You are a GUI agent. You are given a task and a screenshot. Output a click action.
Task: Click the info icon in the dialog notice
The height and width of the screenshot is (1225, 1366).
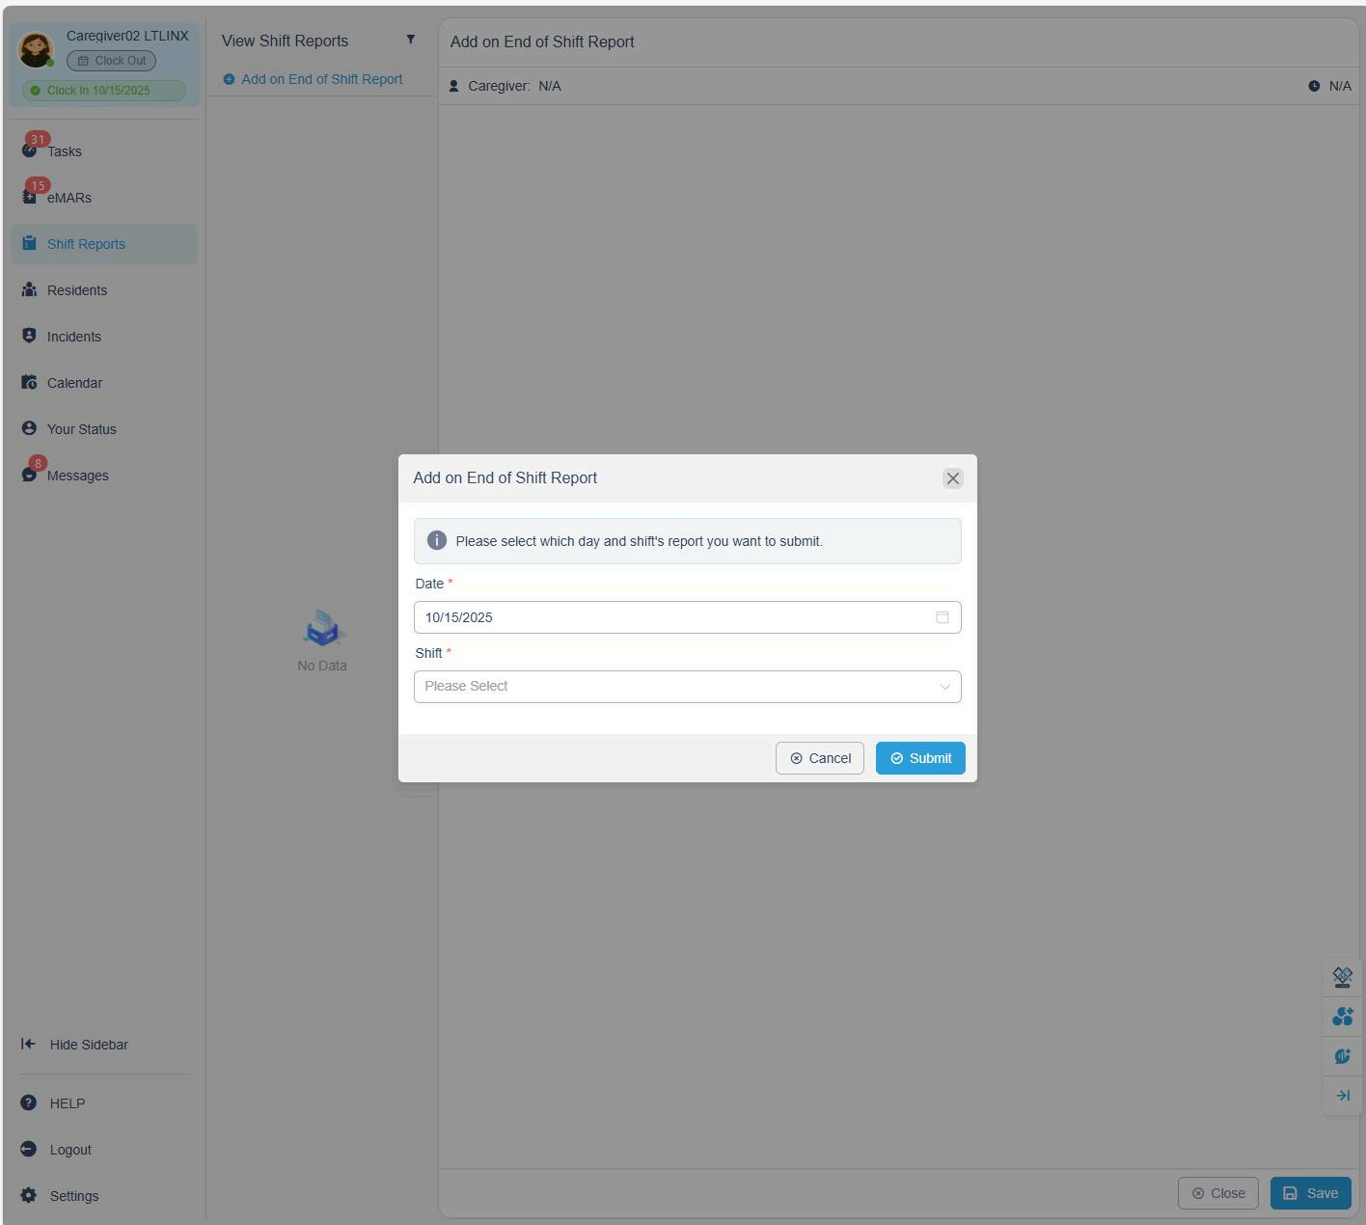coord(436,540)
